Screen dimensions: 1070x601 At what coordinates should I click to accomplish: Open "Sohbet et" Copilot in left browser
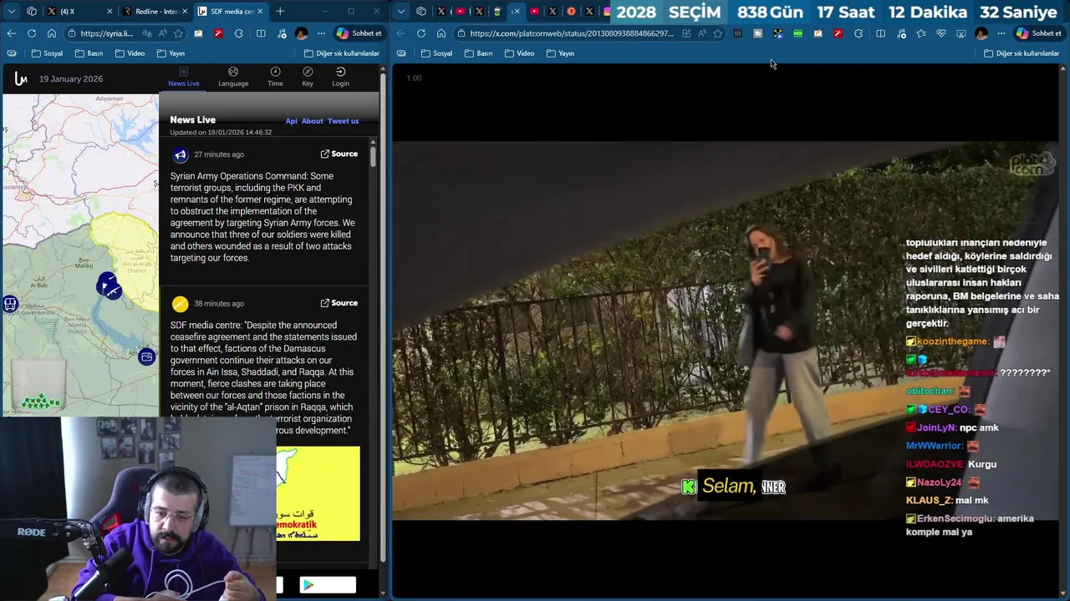tap(359, 33)
